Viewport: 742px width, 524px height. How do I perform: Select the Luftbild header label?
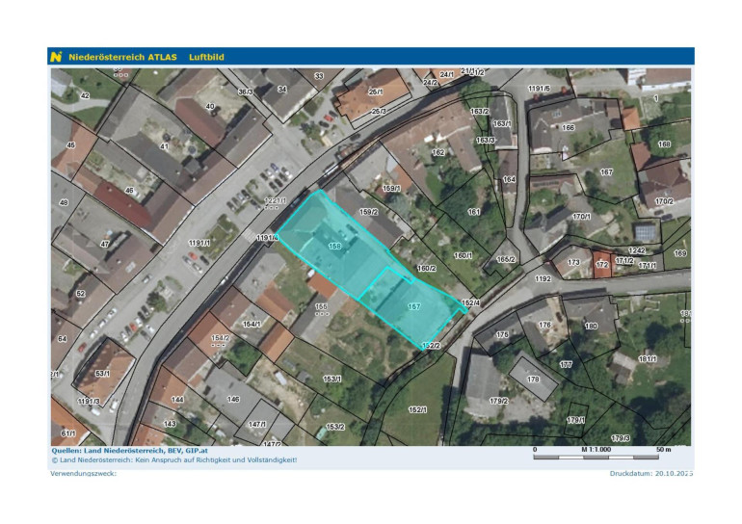click(206, 57)
